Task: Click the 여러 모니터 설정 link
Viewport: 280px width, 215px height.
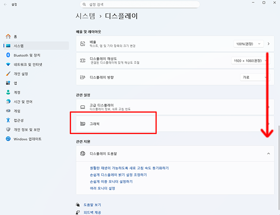Action: point(102,188)
